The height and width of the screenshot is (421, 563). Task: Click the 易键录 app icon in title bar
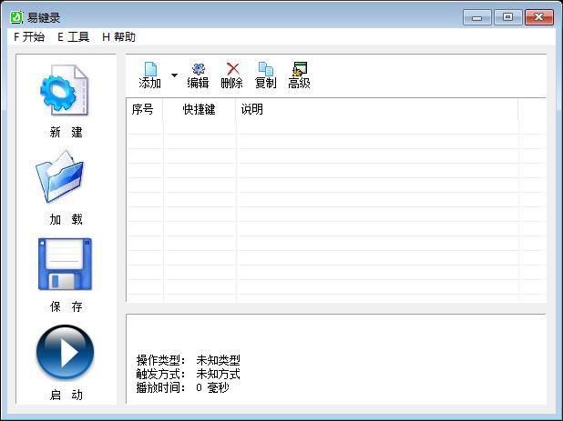tap(16, 17)
